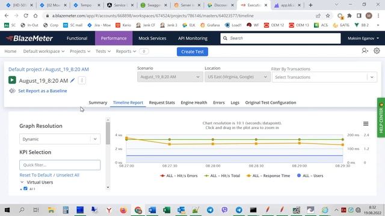Open Viber from the taskbar
Image resolution: width=385 pixels, height=216 pixels.
pyautogui.click(x=224, y=210)
